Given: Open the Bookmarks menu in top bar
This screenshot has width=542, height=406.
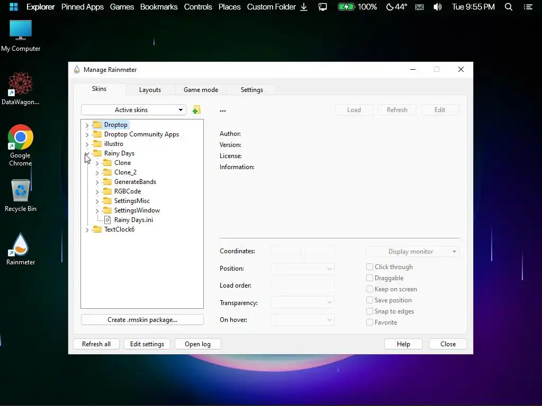Looking at the screenshot, I should [159, 7].
